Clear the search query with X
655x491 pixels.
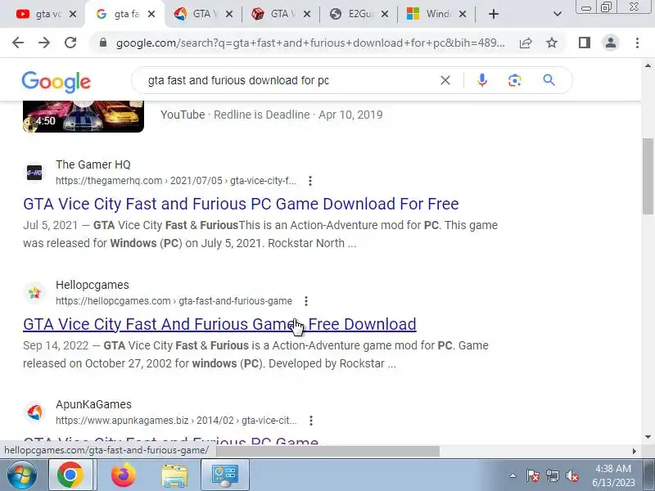[x=445, y=80]
